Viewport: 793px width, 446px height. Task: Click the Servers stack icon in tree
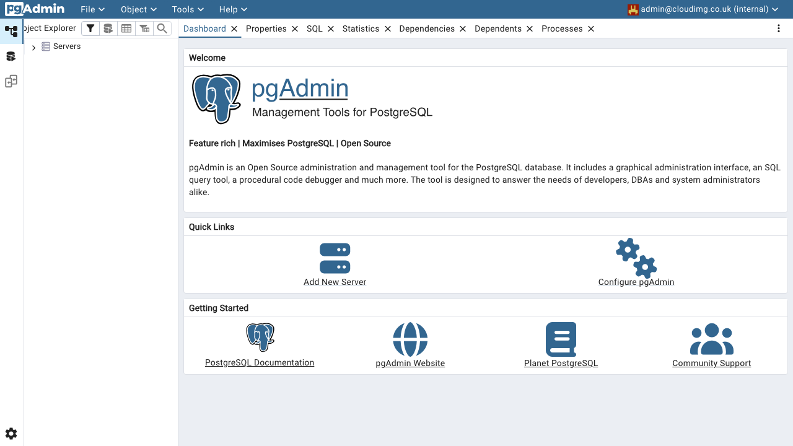(x=46, y=46)
